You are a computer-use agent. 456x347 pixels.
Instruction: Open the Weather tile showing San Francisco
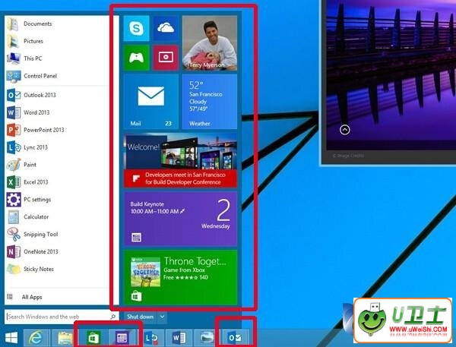210,102
